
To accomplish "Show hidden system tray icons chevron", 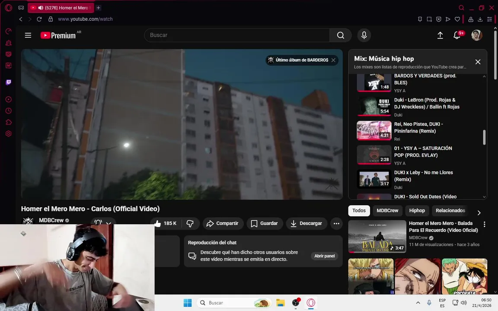I will [x=418, y=303].
